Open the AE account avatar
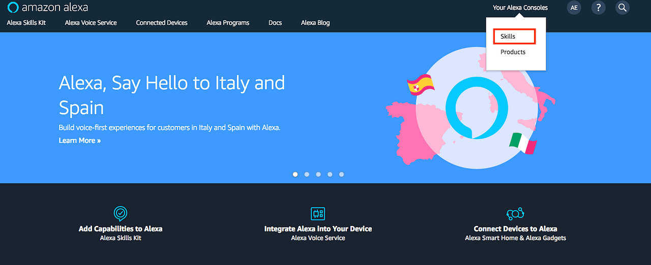 (x=574, y=8)
